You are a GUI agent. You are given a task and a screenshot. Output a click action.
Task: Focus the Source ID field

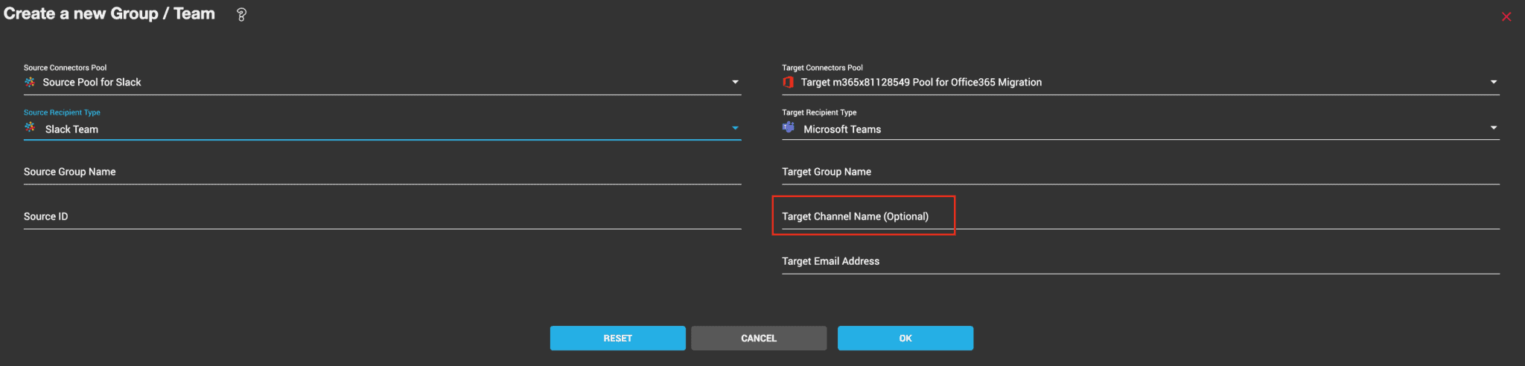pos(382,216)
